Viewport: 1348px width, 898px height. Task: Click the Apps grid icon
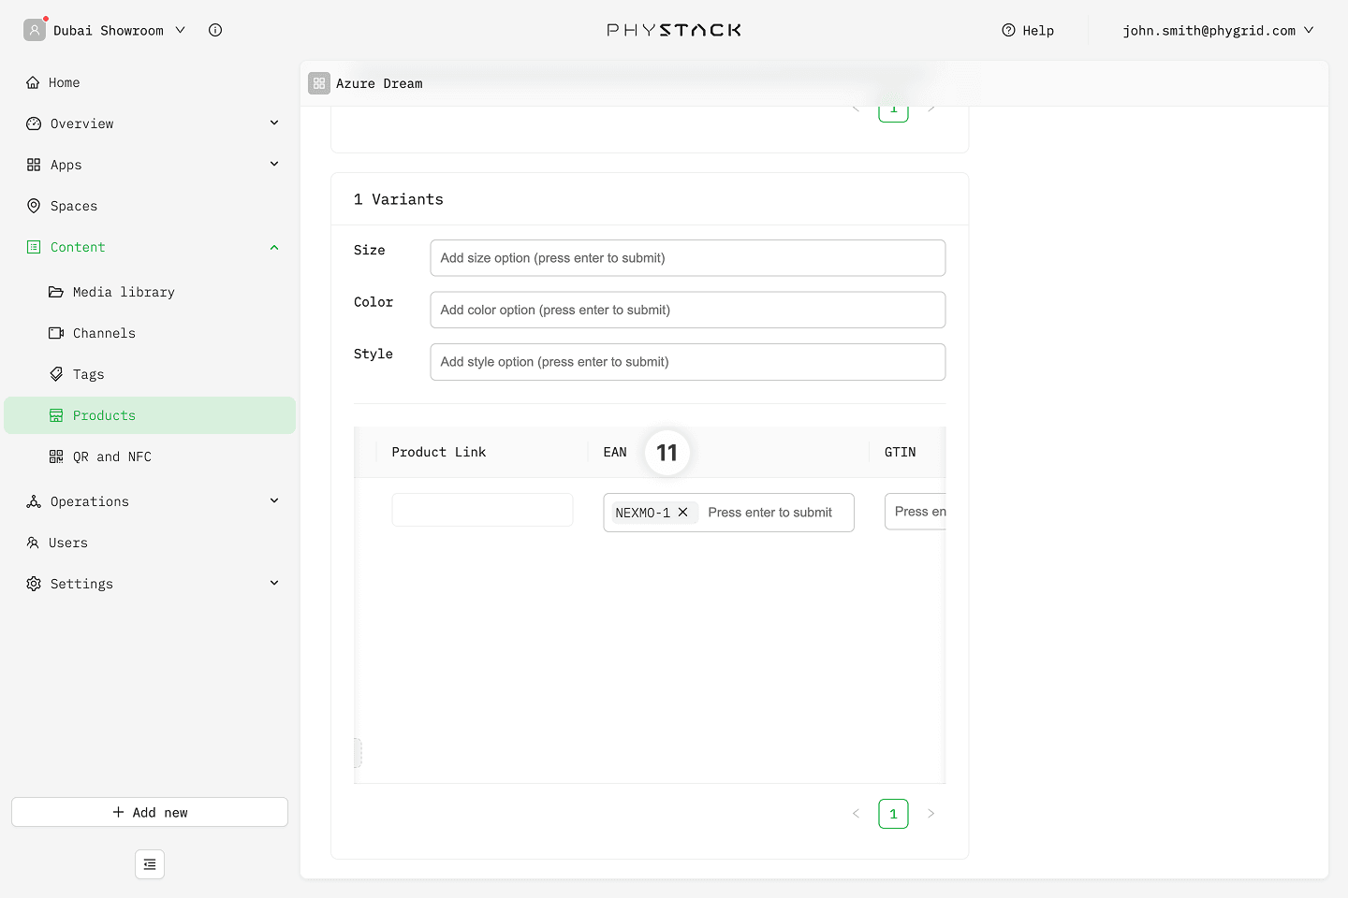[34, 165]
